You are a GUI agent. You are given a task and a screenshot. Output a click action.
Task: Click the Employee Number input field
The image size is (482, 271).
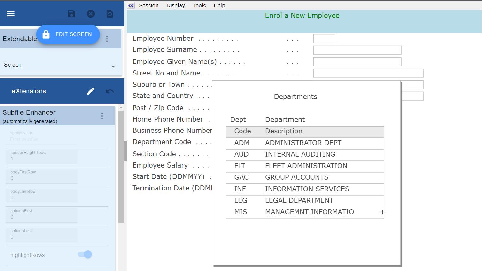[x=324, y=39]
